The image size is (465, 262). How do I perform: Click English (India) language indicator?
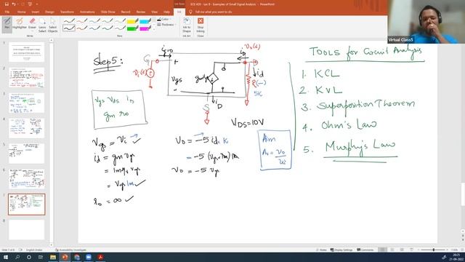tap(34, 250)
